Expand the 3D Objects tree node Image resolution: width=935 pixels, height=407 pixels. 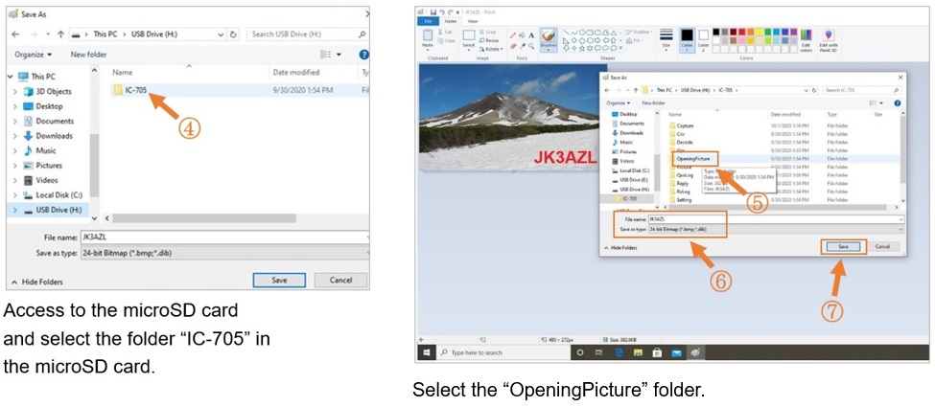(x=15, y=92)
